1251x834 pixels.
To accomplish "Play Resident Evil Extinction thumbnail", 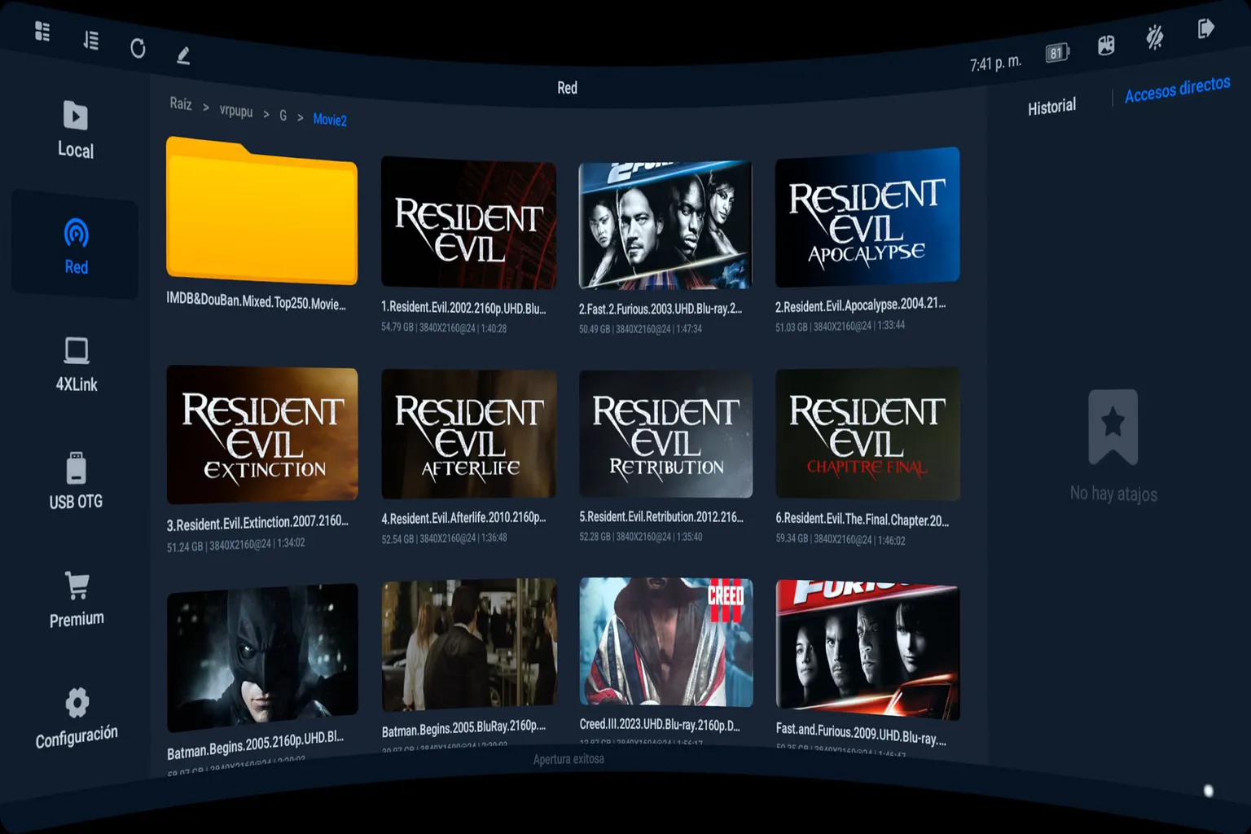I will (x=262, y=434).
